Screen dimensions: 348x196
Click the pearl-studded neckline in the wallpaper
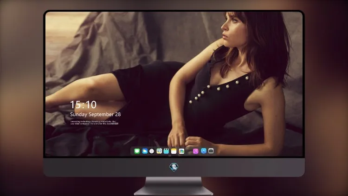coord(219,89)
